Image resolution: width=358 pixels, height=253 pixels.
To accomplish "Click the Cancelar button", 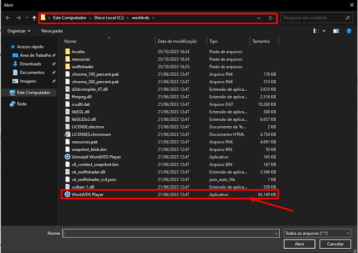I will tap(335, 244).
